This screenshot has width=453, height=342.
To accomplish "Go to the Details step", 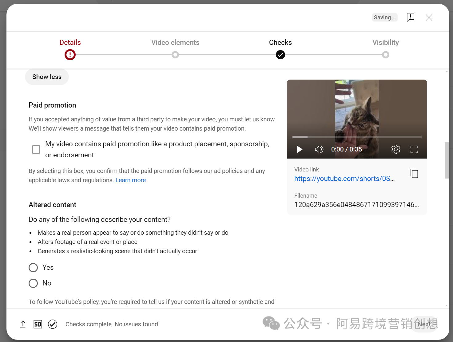I will [x=70, y=55].
